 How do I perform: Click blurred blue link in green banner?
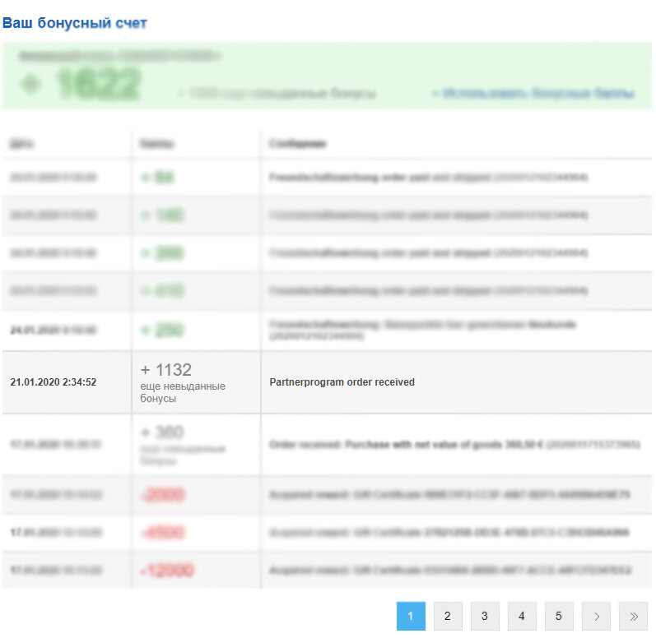coord(533,93)
